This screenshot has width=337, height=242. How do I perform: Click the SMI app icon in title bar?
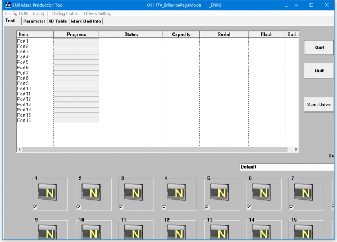[x=7, y=5]
